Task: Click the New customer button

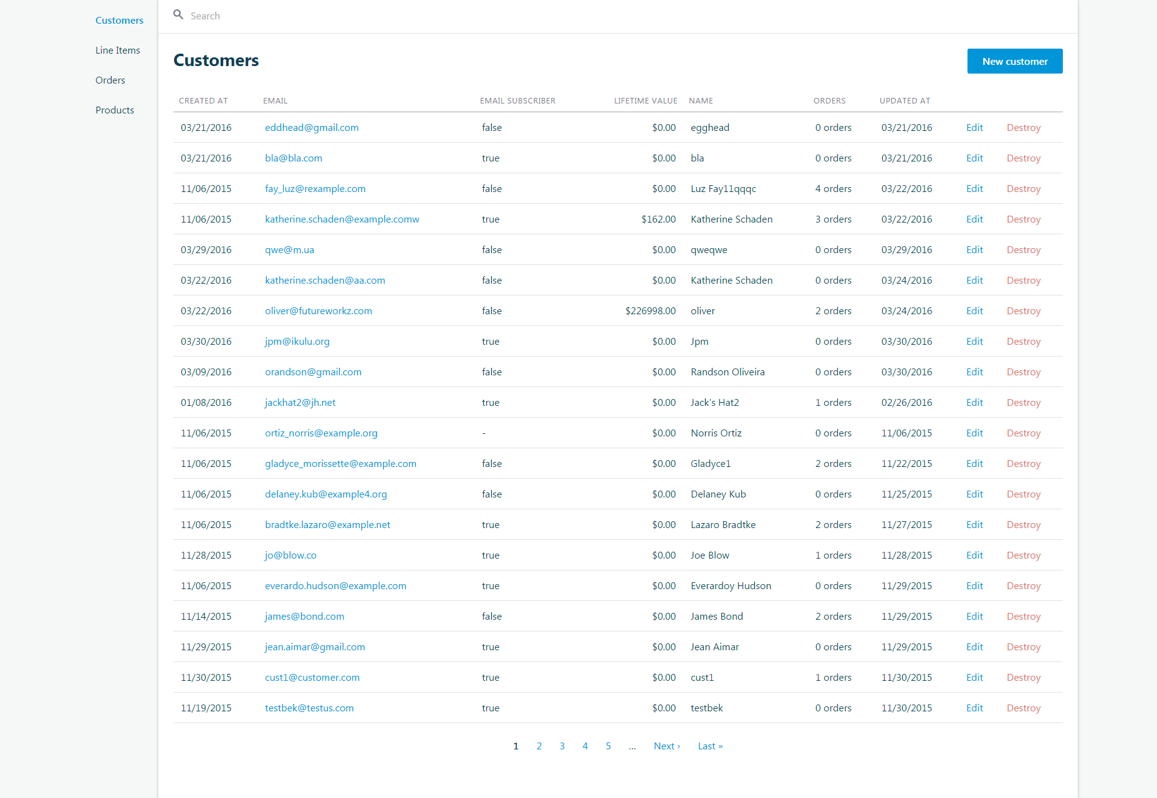Action: pos(1014,61)
